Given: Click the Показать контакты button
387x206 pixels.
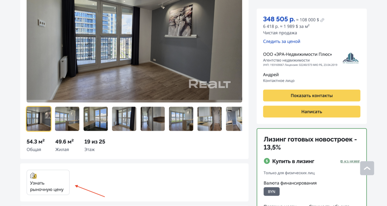Looking at the screenshot, I should coord(311,95).
